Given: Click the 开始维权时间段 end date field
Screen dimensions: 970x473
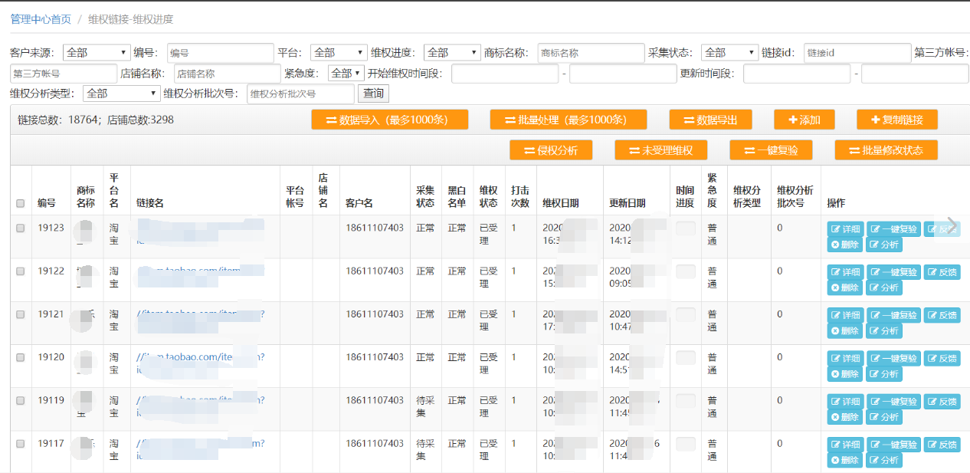Looking at the screenshot, I should 623,74.
